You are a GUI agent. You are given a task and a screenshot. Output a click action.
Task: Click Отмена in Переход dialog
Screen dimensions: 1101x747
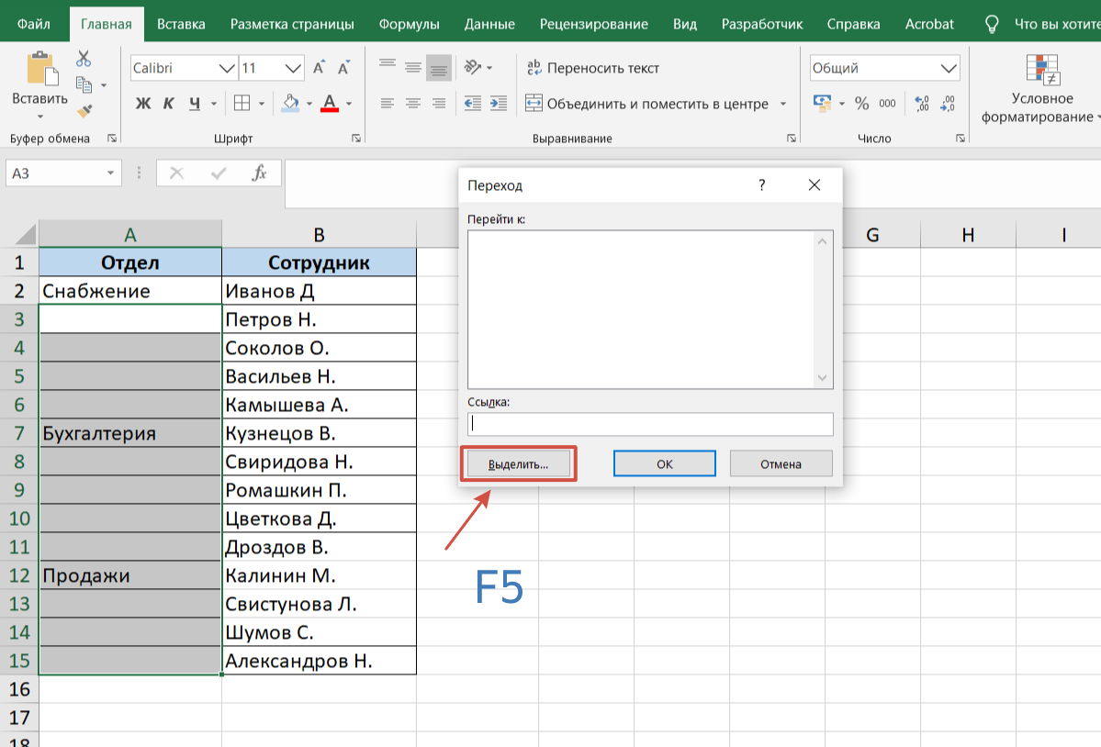click(781, 463)
